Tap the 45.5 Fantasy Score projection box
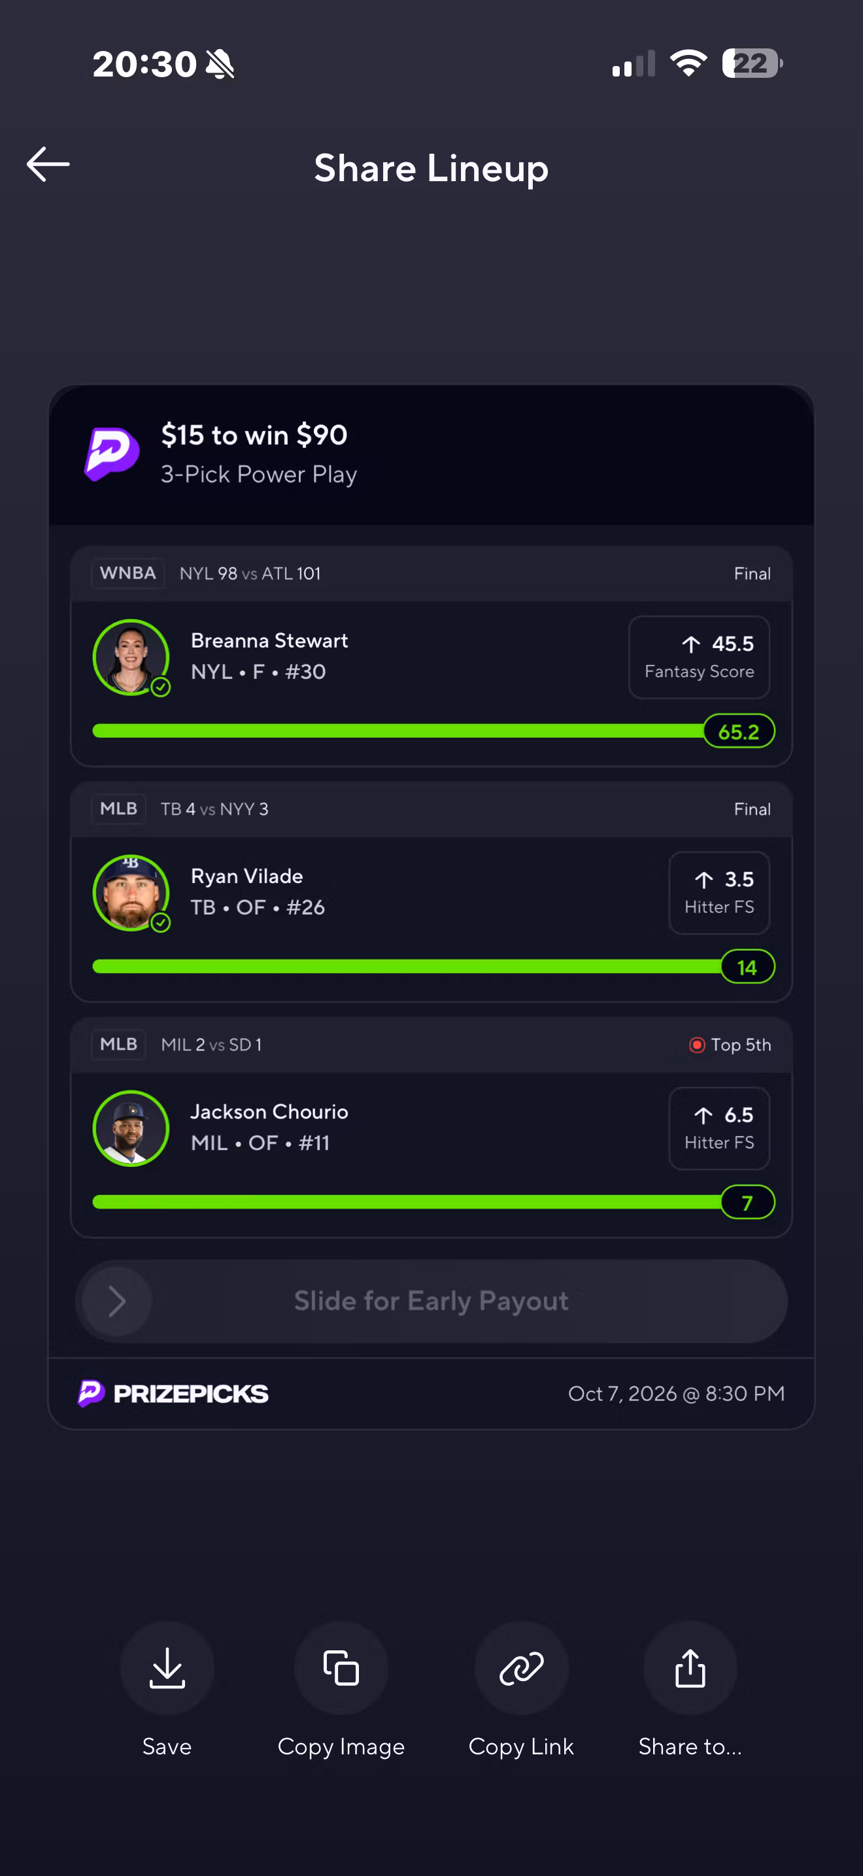Image resolution: width=863 pixels, height=1876 pixels. click(x=700, y=657)
